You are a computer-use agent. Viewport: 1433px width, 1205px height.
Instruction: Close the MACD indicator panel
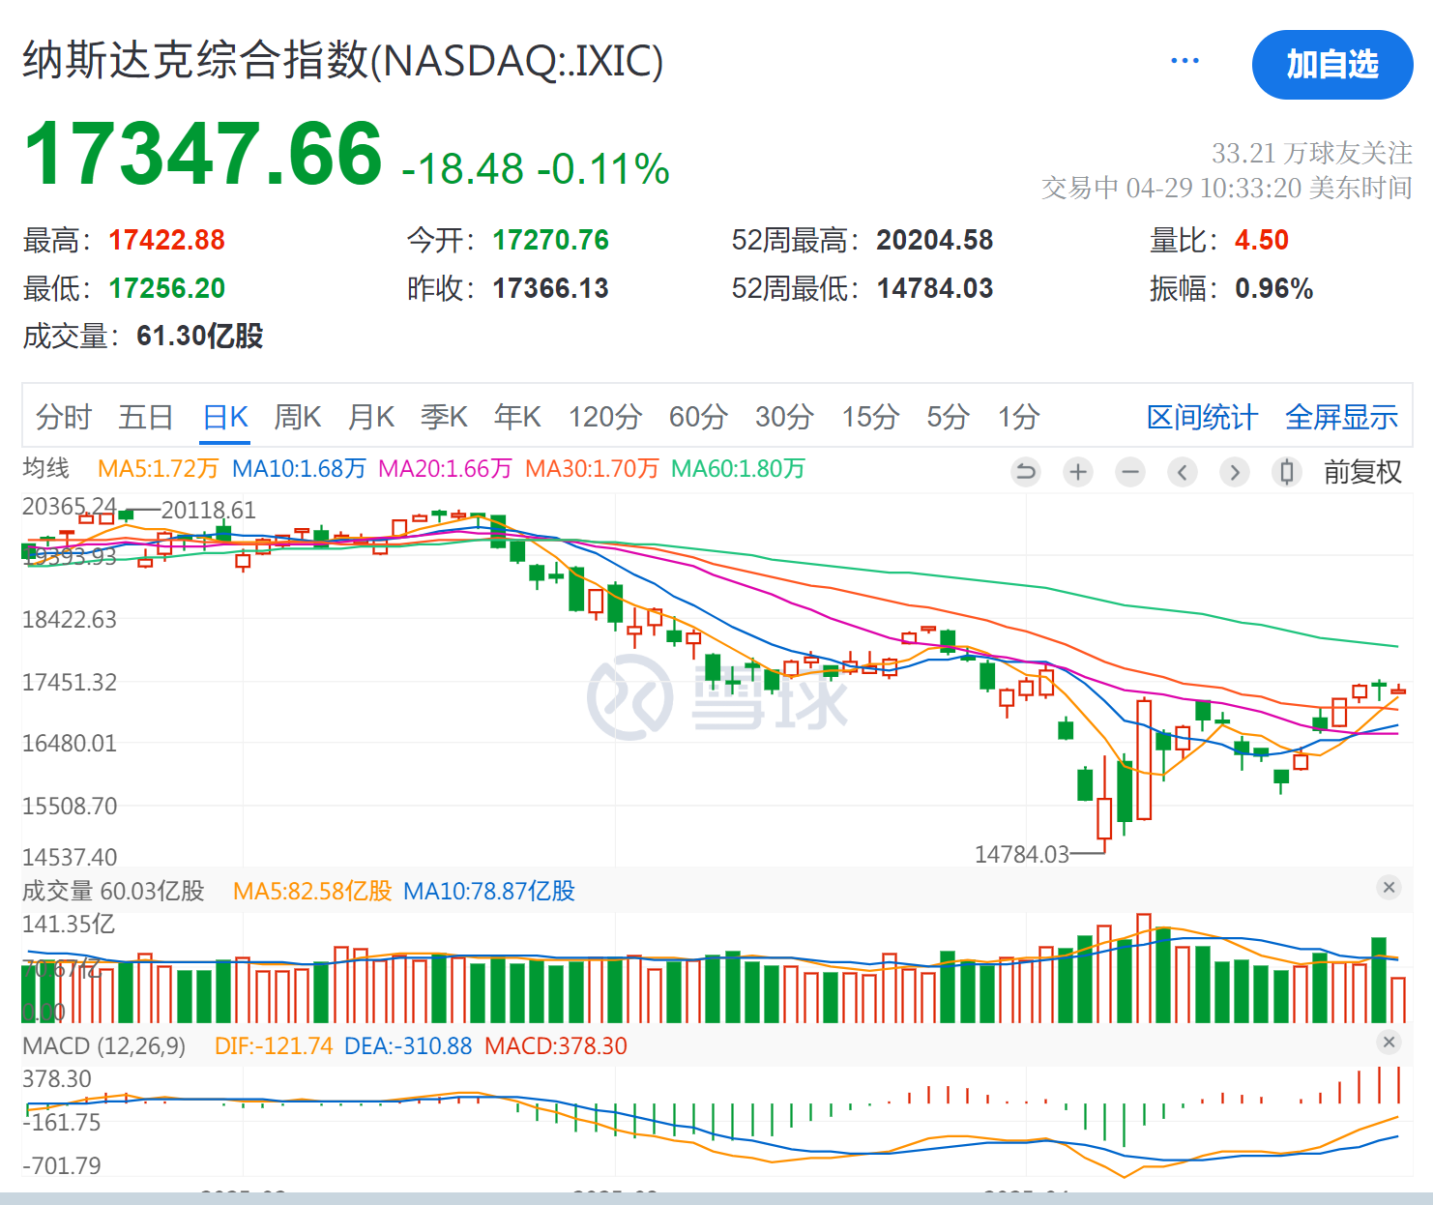[x=1389, y=1043]
